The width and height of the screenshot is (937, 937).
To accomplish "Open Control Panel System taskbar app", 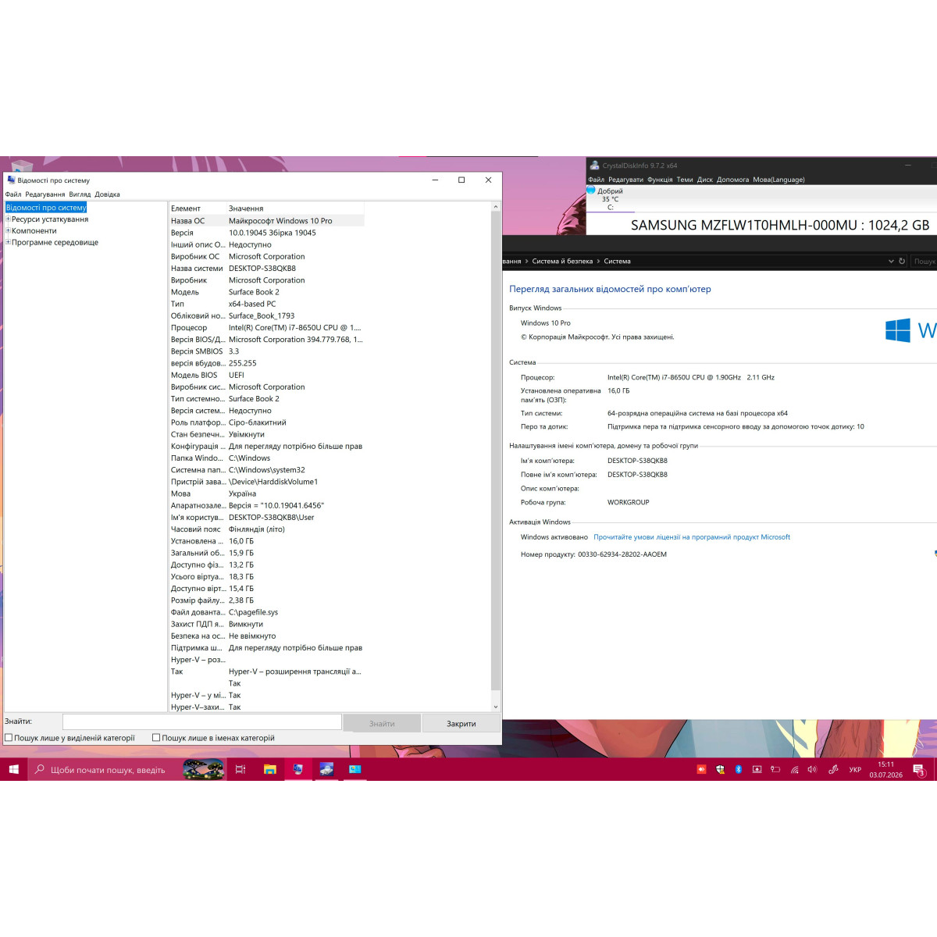I will [354, 770].
